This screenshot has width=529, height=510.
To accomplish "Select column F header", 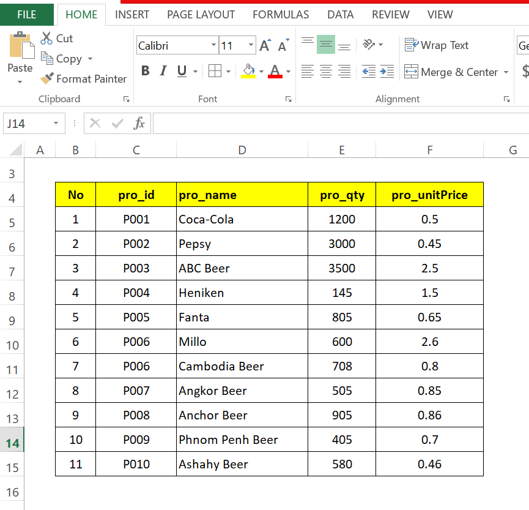I will pos(429,150).
